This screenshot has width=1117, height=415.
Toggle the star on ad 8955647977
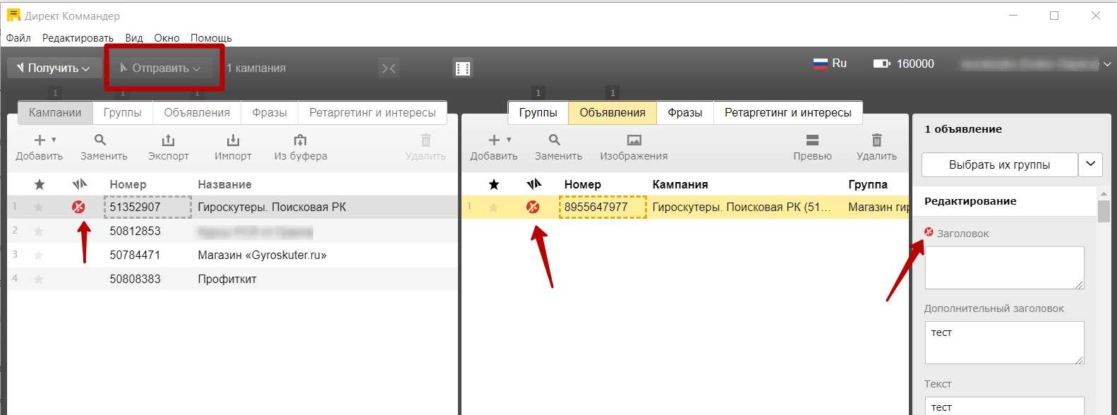494,207
